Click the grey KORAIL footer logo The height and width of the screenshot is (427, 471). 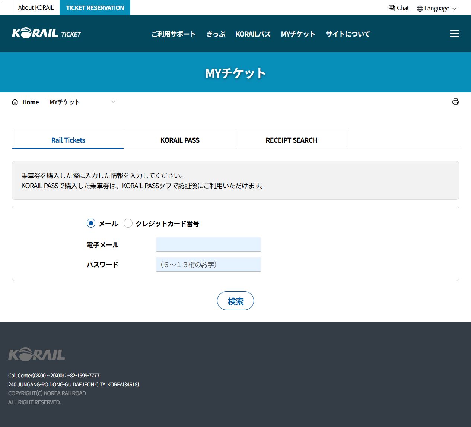pos(36,354)
